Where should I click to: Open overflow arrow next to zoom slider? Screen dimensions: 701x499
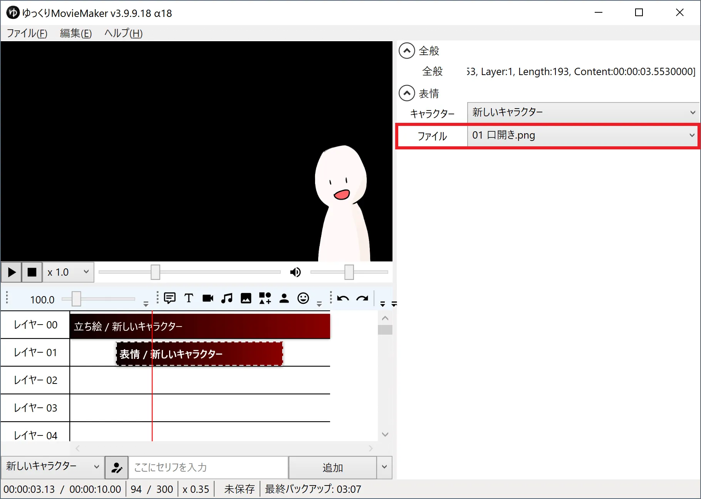(146, 304)
